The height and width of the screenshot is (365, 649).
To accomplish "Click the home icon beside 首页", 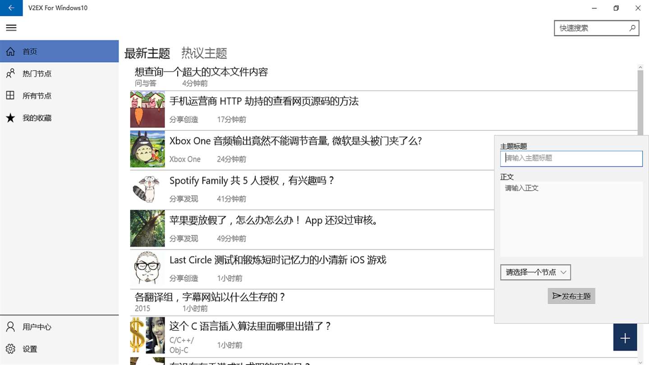I will pos(10,51).
